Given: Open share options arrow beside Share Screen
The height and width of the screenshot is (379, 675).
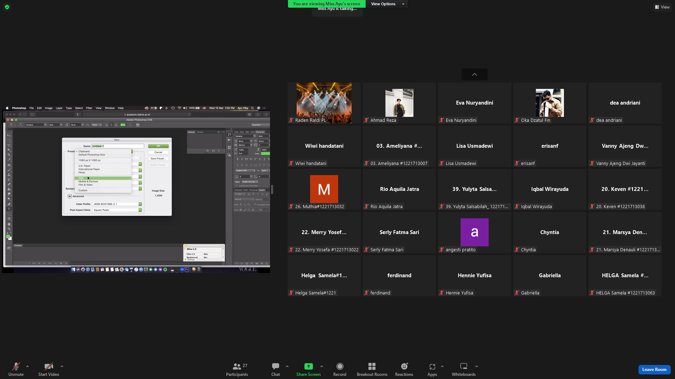Looking at the screenshot, I should [322, 366].
